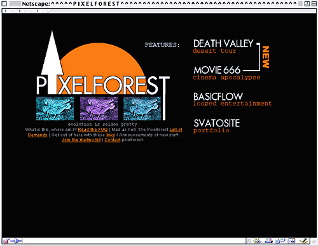Open the MOVIE 666 cinema apocalypse feature

tap(226, 73)
